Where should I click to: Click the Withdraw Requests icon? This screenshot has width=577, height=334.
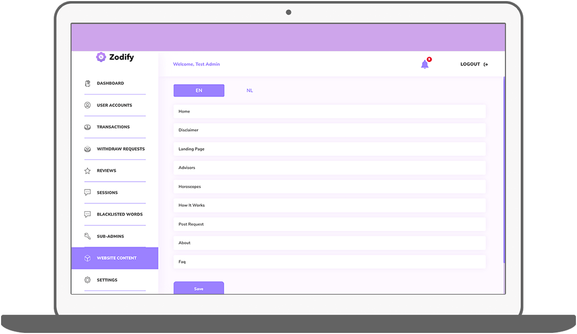[x=88, y=149]
